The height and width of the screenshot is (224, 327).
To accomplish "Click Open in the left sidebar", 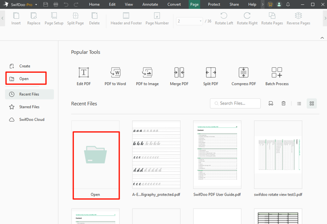I will click(x=26, y=78).
